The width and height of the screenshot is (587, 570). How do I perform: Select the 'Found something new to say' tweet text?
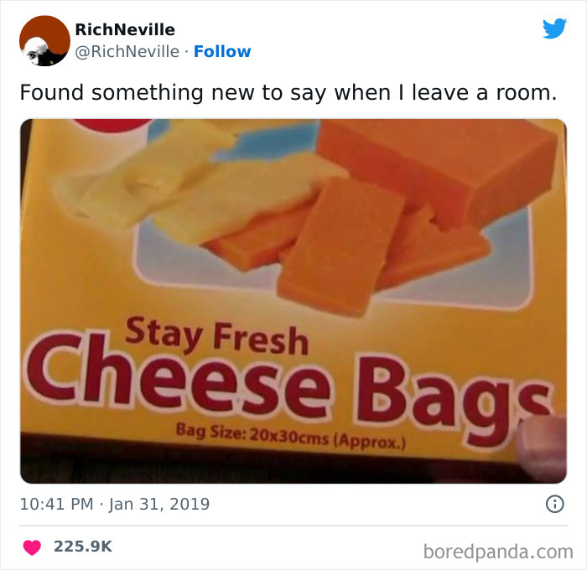point(288,92)
